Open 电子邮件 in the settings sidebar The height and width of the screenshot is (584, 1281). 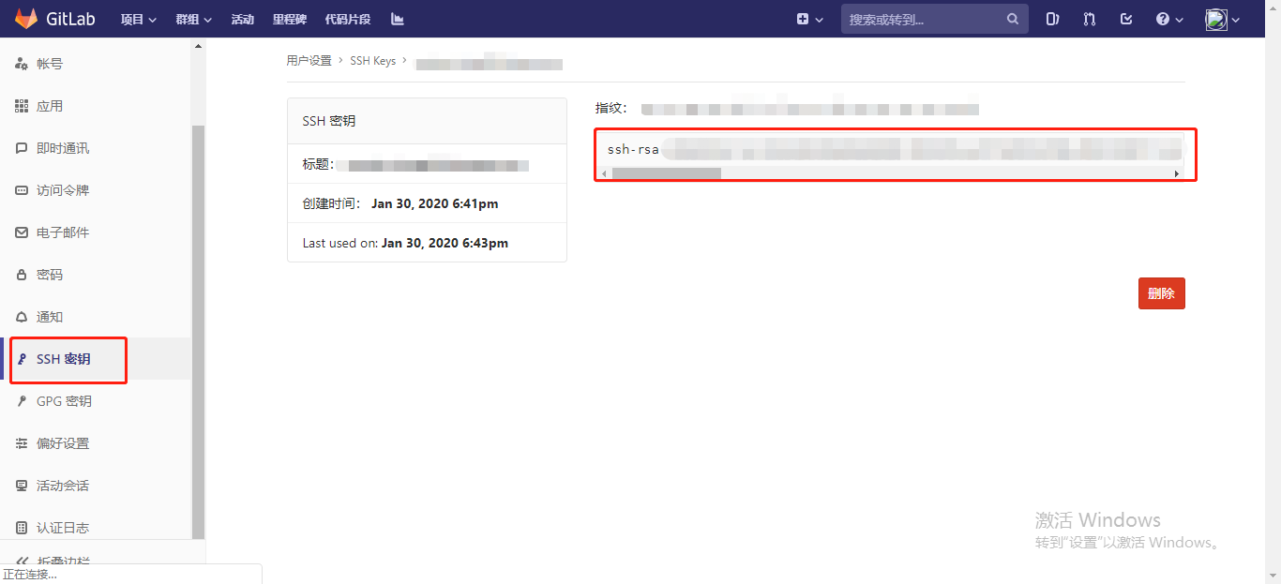[96, 232]
